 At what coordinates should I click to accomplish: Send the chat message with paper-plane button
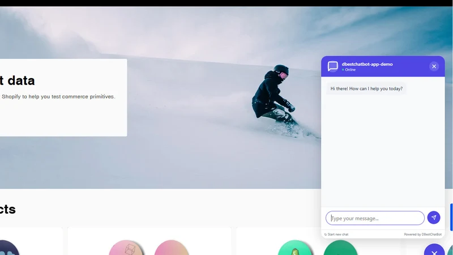(434, 218)
